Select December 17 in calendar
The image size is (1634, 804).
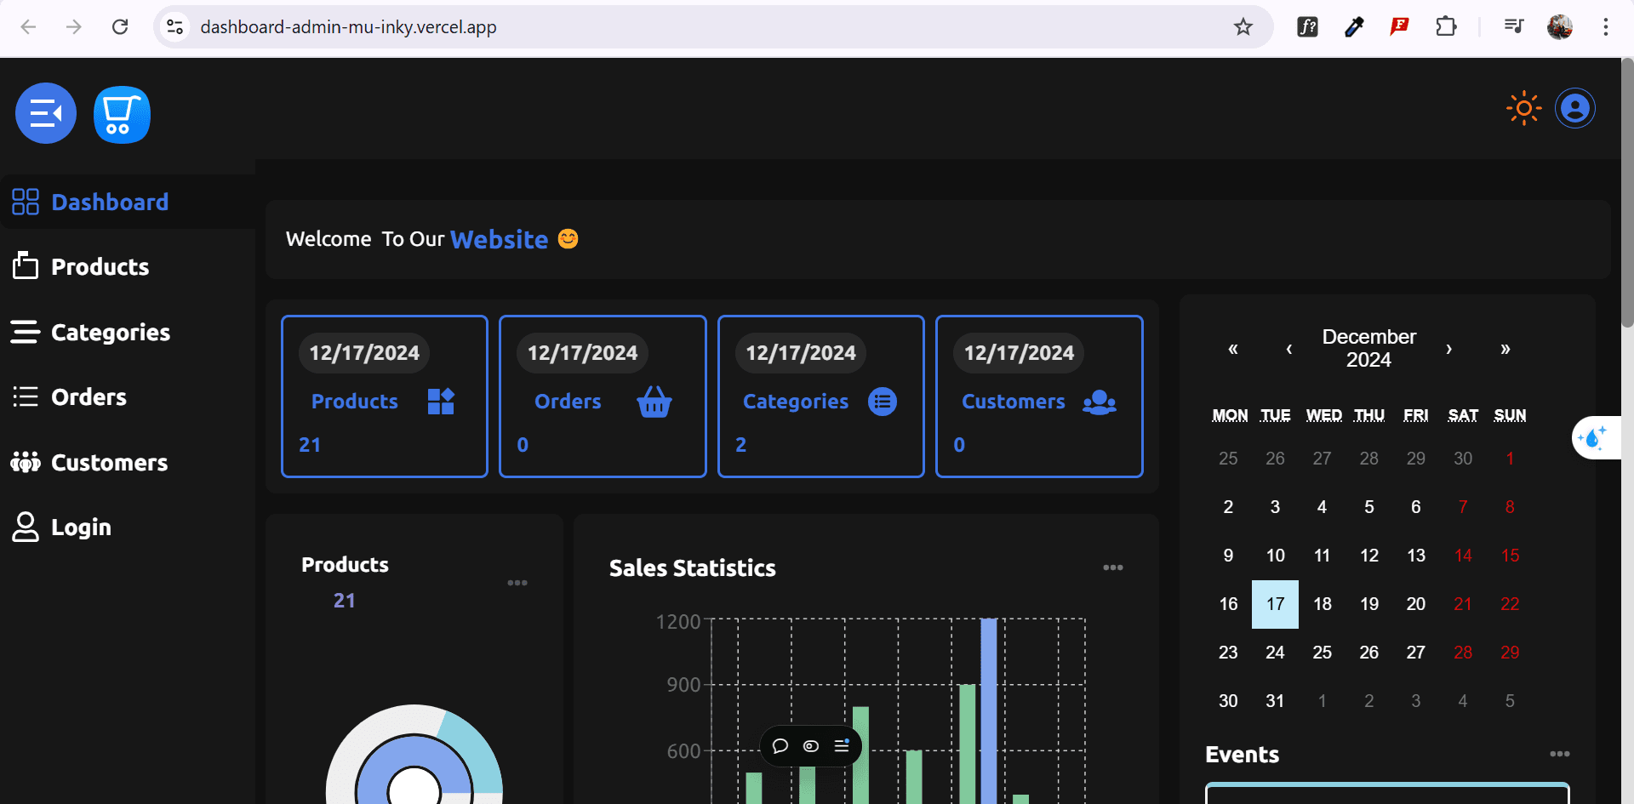(x=1275, y=604)
